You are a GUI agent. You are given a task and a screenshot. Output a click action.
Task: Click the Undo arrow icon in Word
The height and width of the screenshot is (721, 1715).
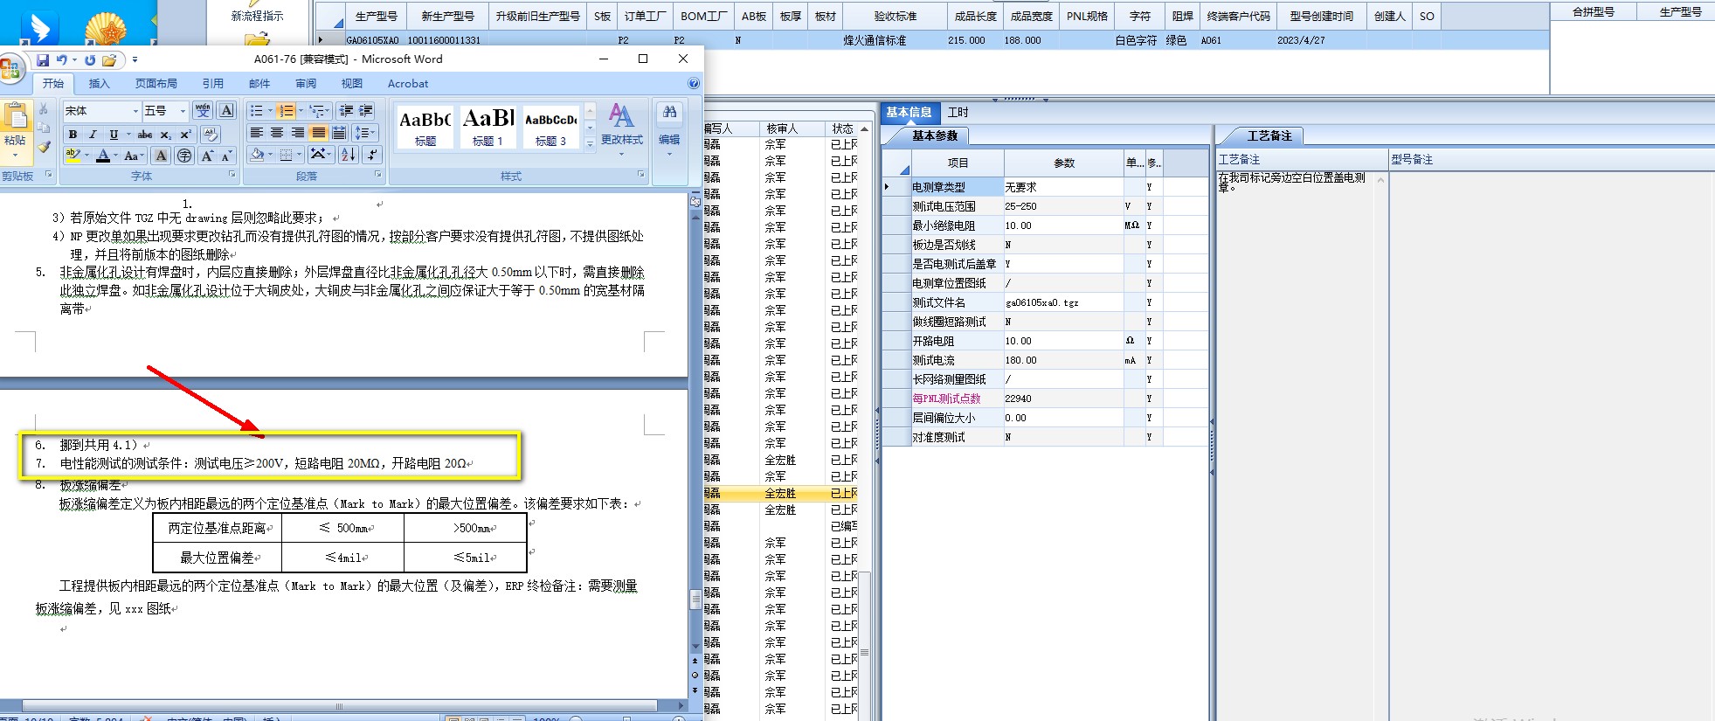click(x=61, y=60)
